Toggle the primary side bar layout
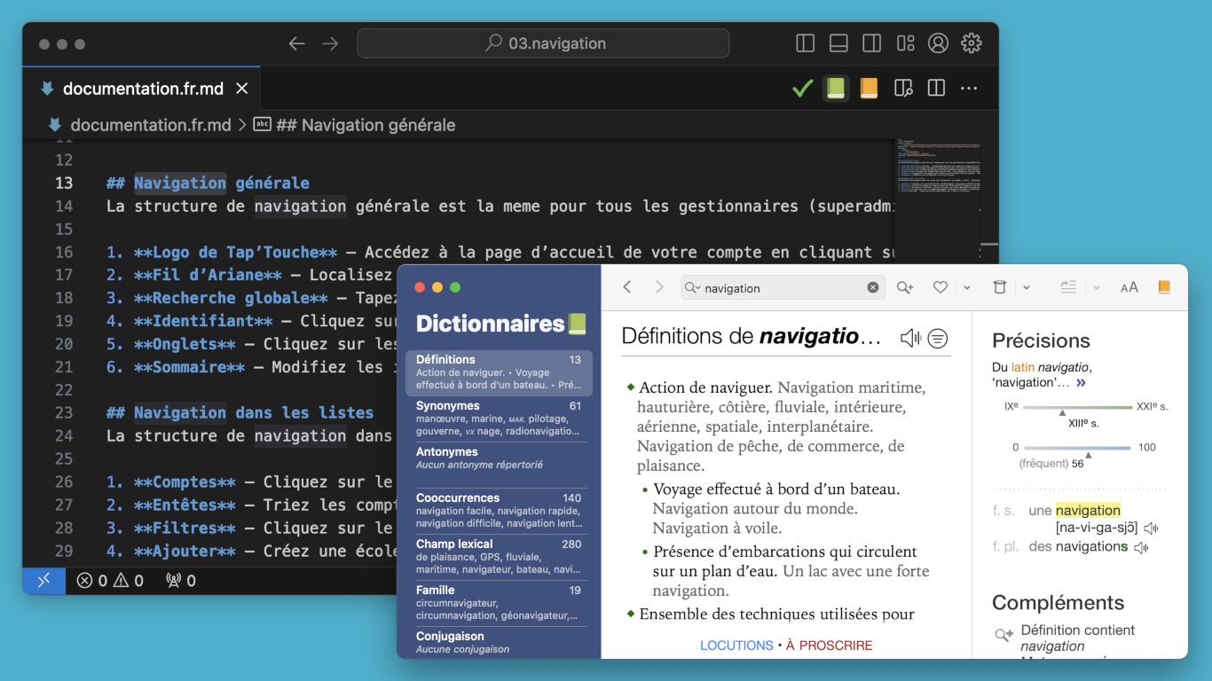Screen dimensions: 1212x681 (806, 43)
